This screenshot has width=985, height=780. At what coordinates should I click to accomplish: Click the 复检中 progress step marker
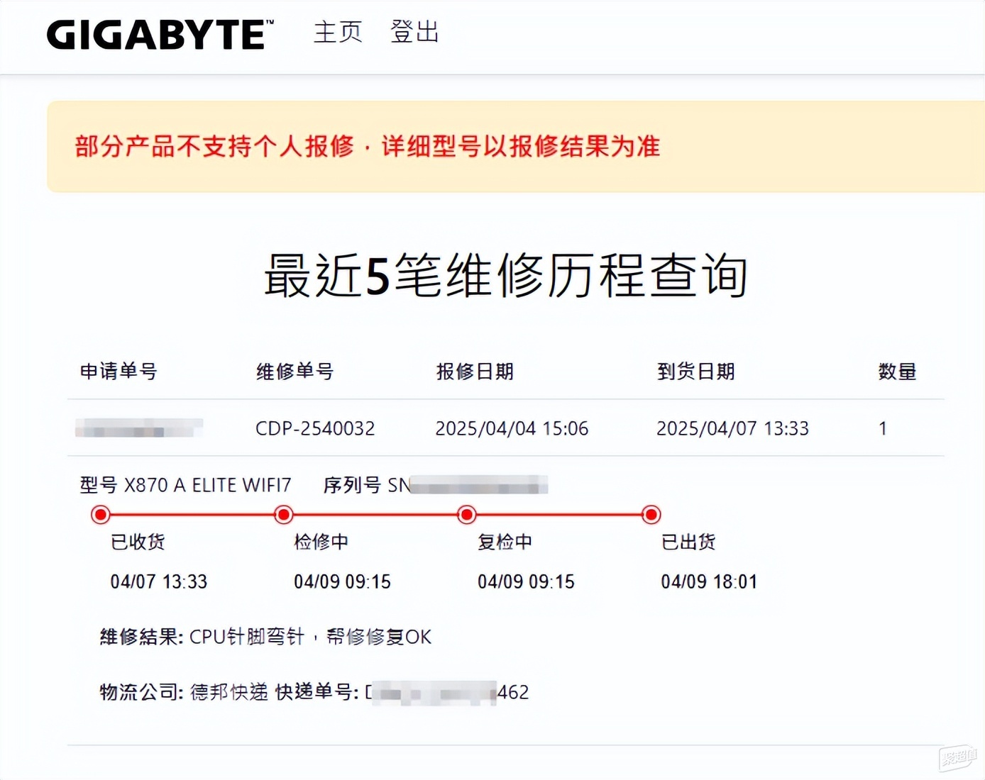click(x=467, y=515)
